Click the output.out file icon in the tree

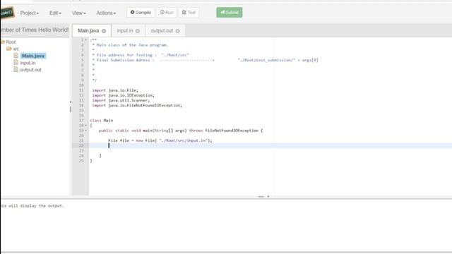click(16, 69)
